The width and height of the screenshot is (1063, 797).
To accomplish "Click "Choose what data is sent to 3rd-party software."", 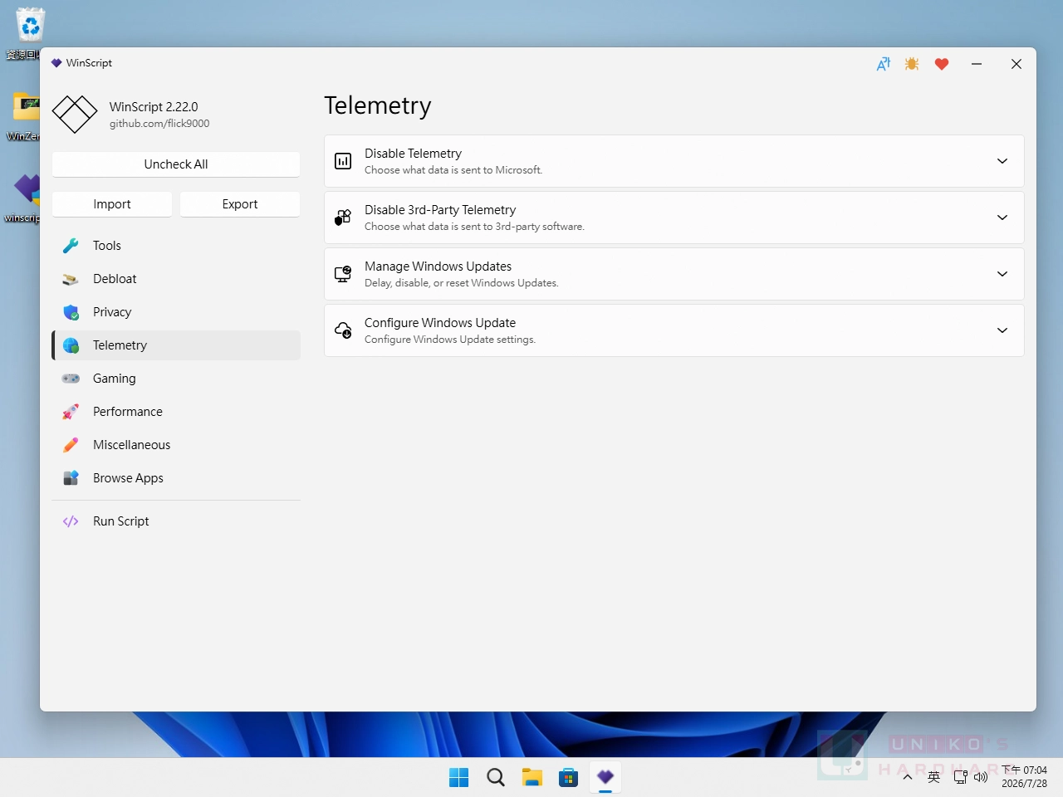I will click(474, 227).
